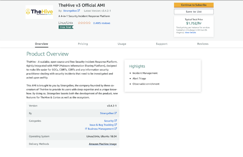Click StrangeBee vendor link in header

pyautogui.click(x=70, y=11)
